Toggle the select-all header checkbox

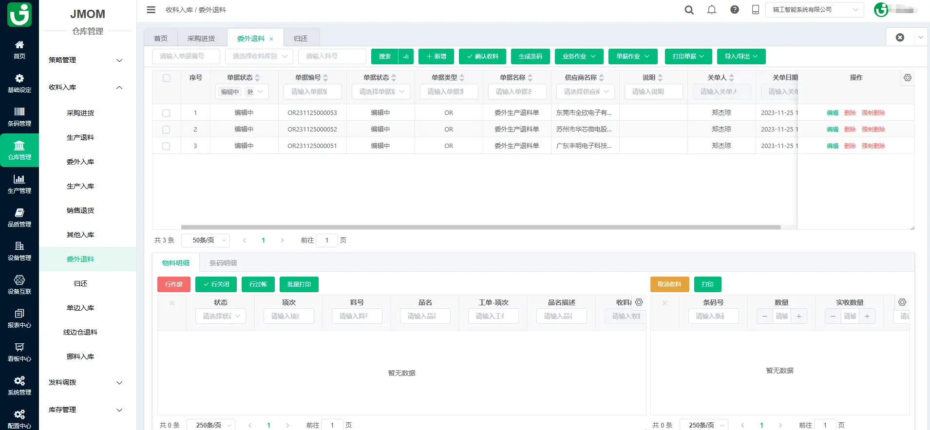click(167, 78)
